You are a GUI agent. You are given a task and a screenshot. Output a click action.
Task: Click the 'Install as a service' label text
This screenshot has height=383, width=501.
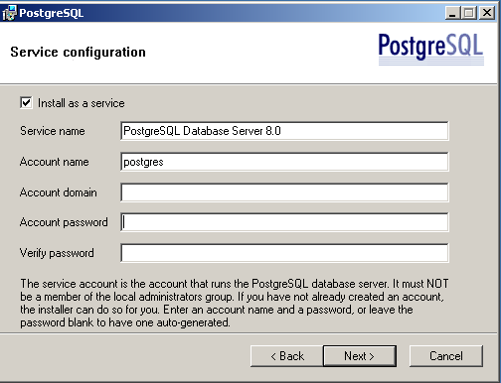coord(82,103)
